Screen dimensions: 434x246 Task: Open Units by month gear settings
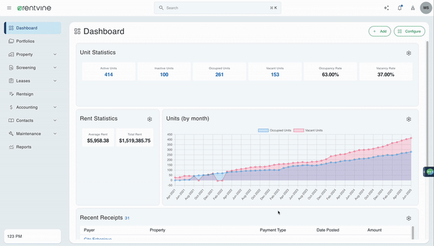pyautogui.click(x=409, y=119)
